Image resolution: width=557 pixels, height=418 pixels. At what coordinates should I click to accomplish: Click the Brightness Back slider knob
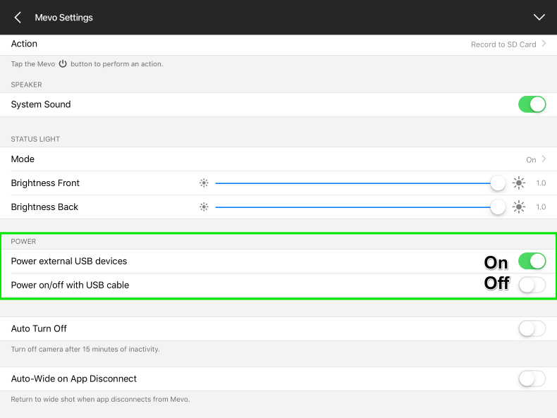pyautogui.click(x=498, y=207)
